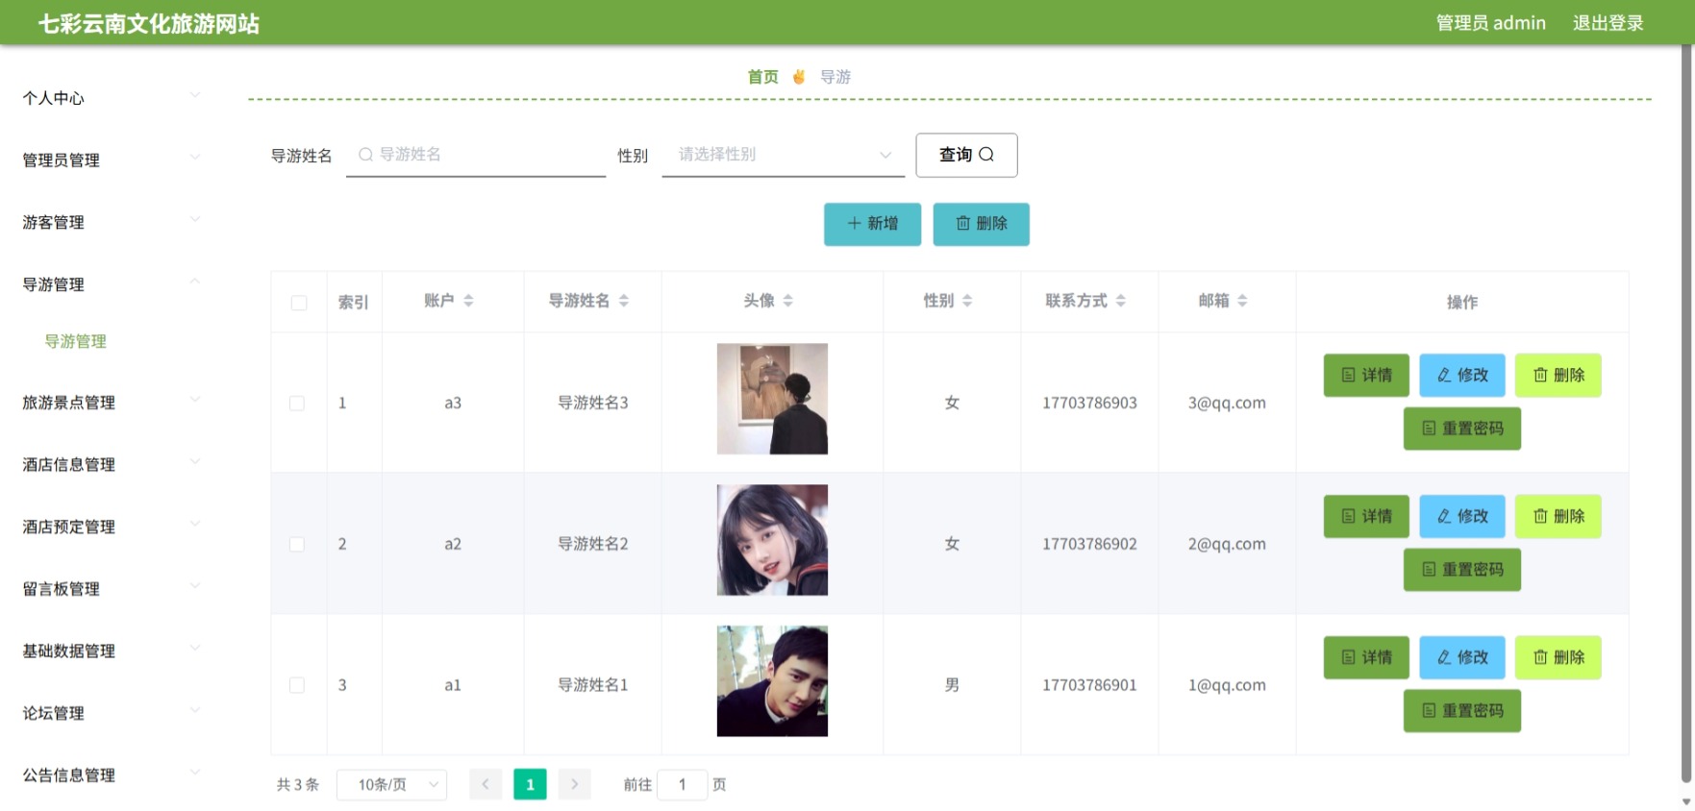Edit guide a2 with the 修改 button
Viewport: 1695px width, 811px height.
pos(1462,516)
